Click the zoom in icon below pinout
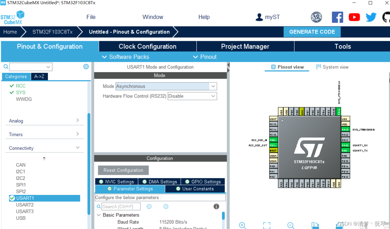This screenshot has height=229, width=390. (243, 225)
